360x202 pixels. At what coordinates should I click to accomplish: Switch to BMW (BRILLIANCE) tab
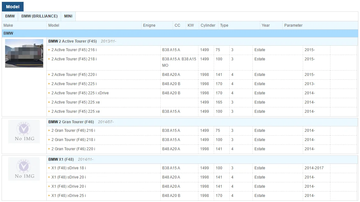(x=39, y=16)
